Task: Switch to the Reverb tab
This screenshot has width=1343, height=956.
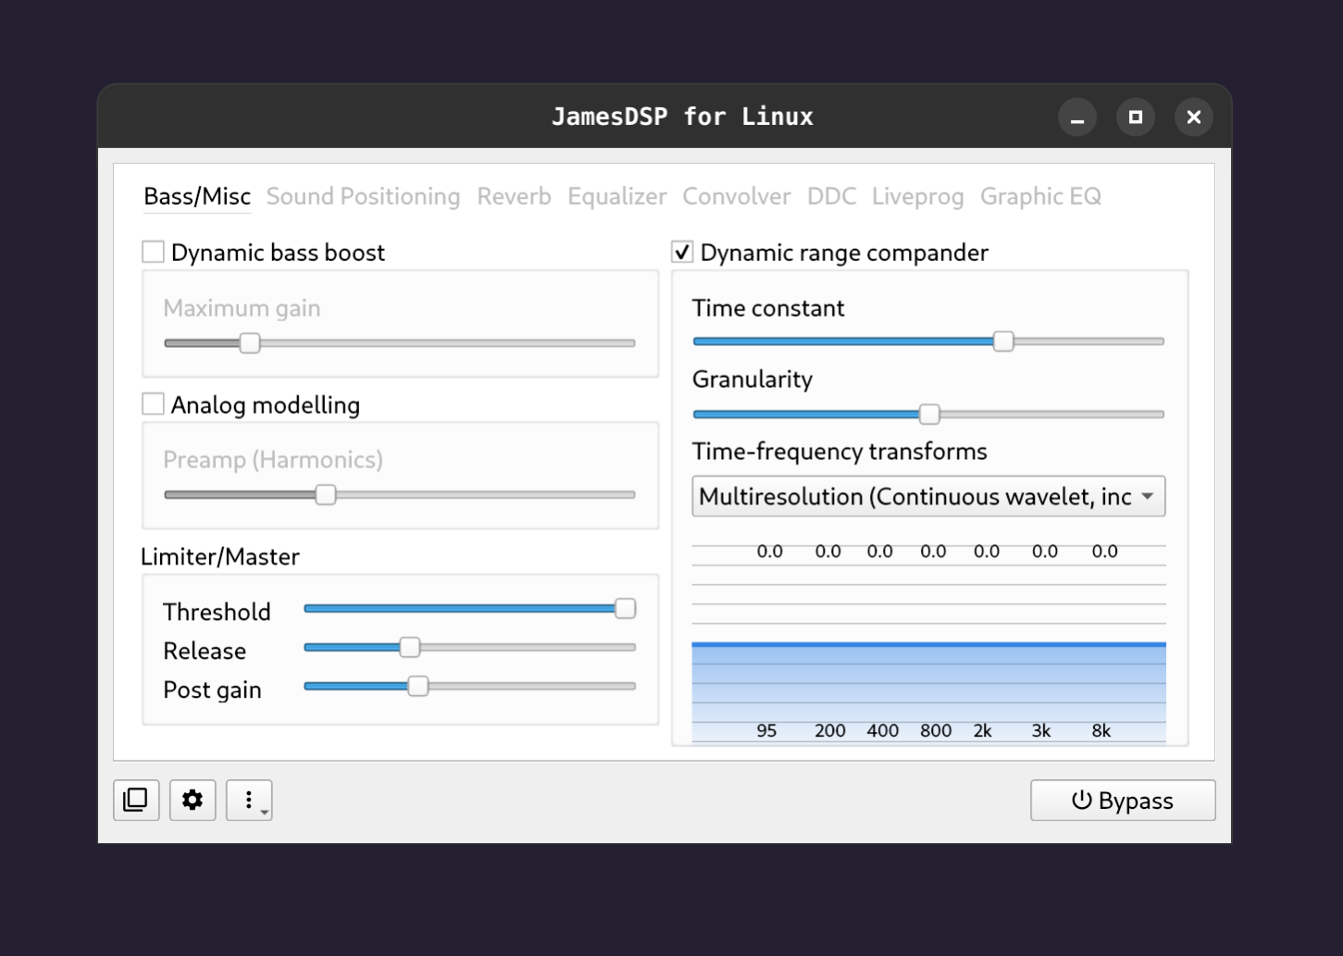Action: click(514, 196)
